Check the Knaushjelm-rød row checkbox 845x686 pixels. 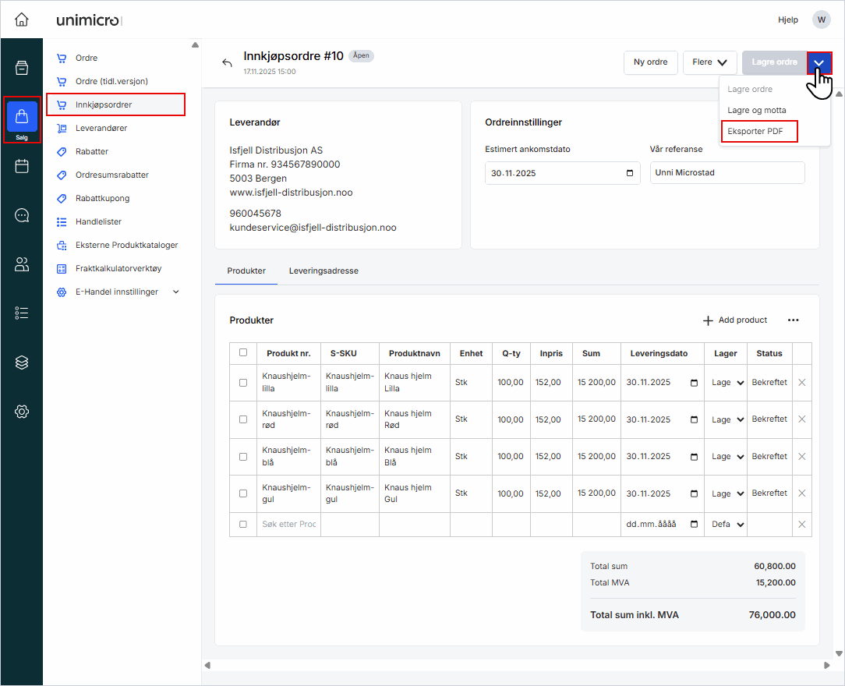tap(243, 419)
